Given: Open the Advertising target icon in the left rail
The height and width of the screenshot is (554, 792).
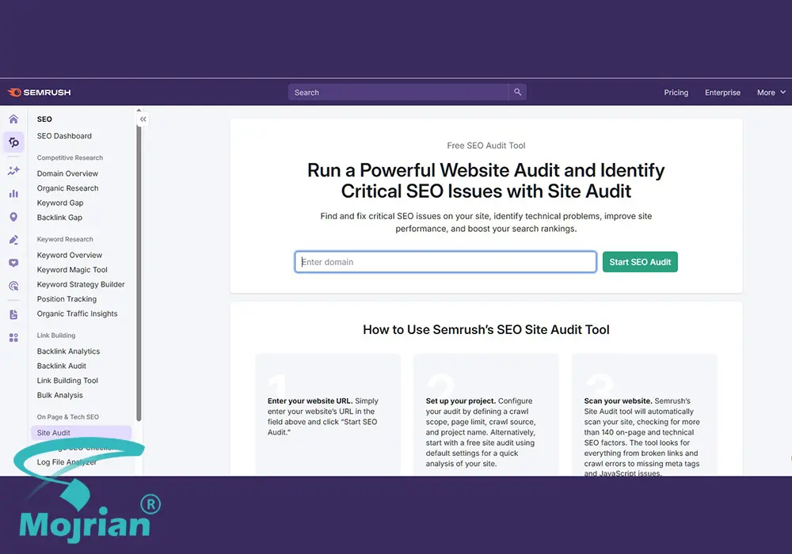Looking at the screenshot, I should (x=13, y=286).
